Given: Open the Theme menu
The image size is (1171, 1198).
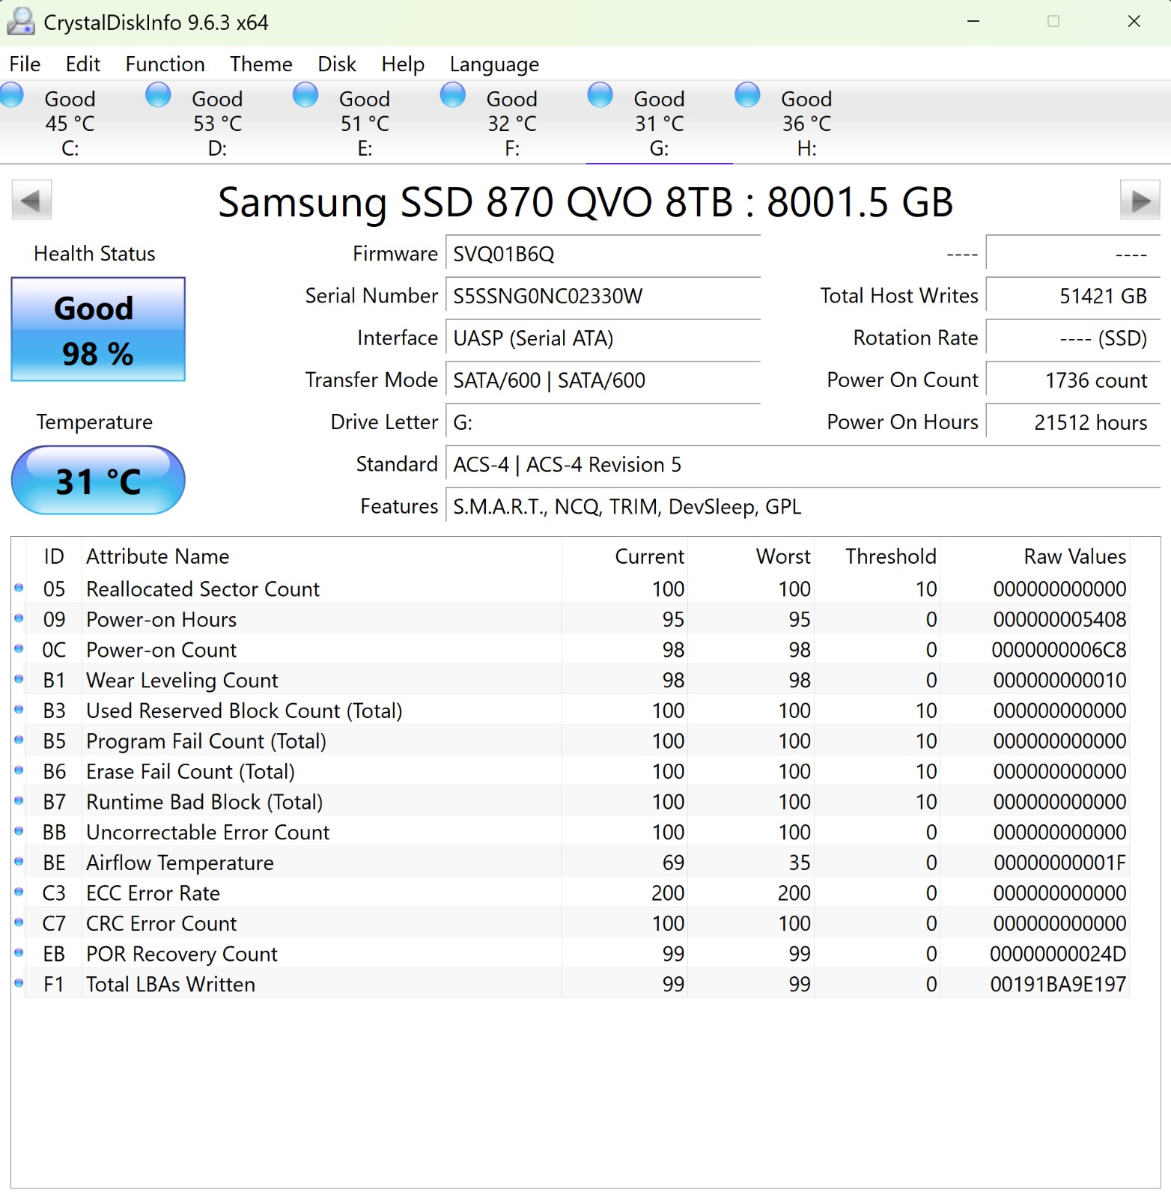Looking at the screenshot, I should point(261,64).
